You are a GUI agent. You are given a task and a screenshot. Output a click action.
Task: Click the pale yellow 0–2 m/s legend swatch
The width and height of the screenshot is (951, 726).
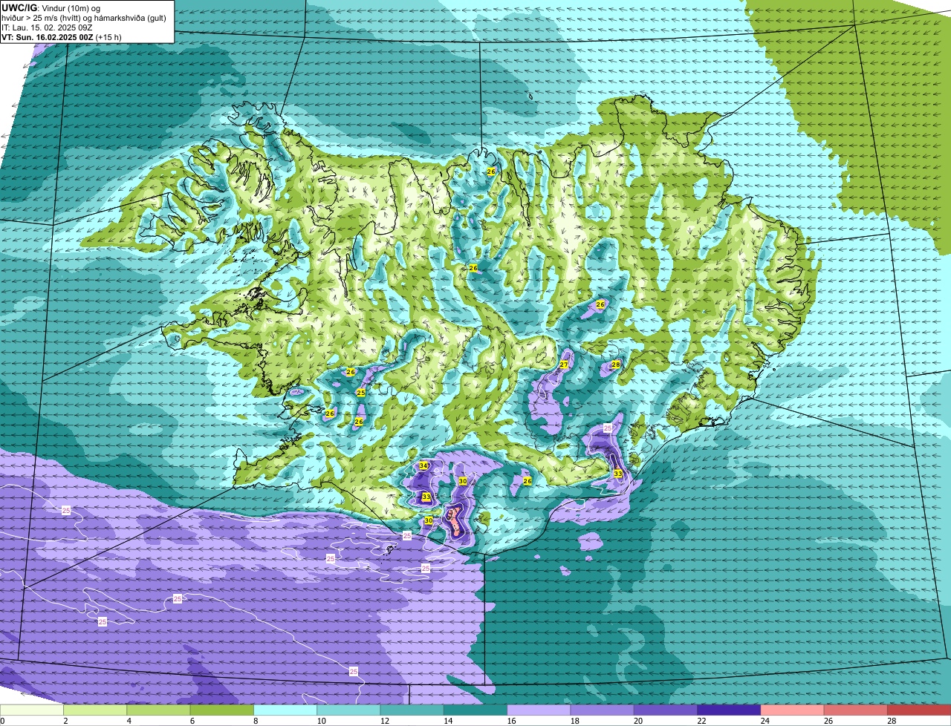click(32, 710)
